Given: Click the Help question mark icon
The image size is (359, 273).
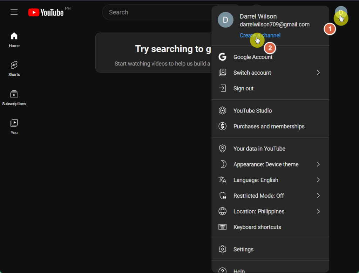Looking at the screenshot, I should [222, 271].
